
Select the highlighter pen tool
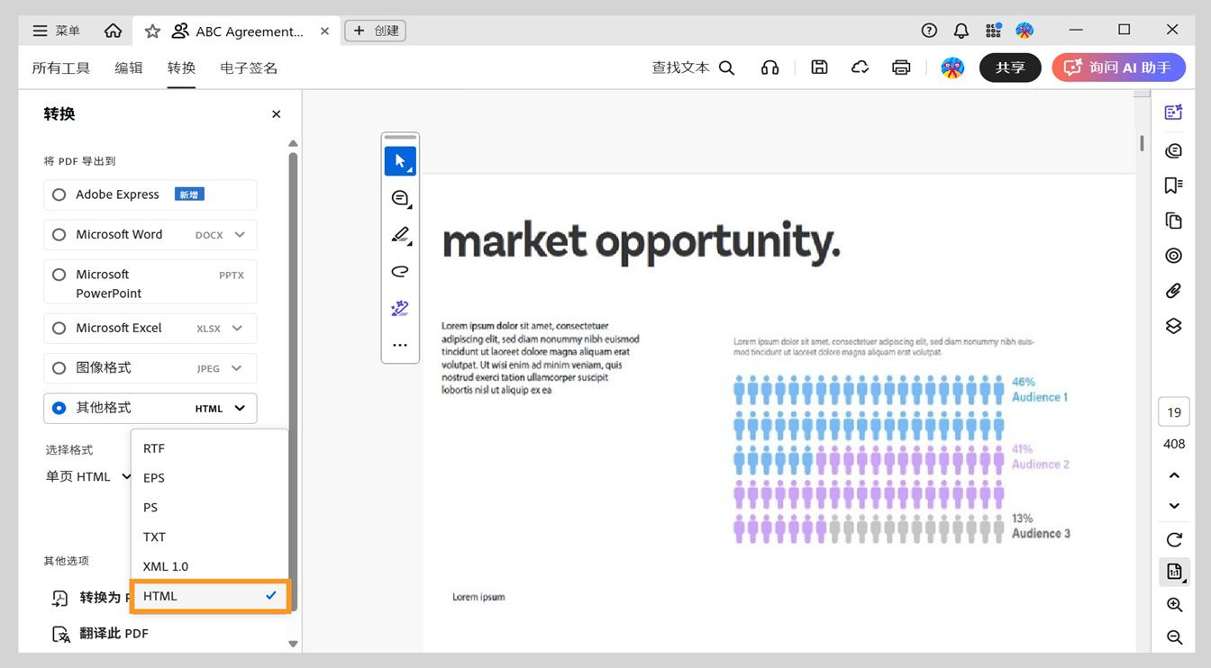tap(400, 235)
